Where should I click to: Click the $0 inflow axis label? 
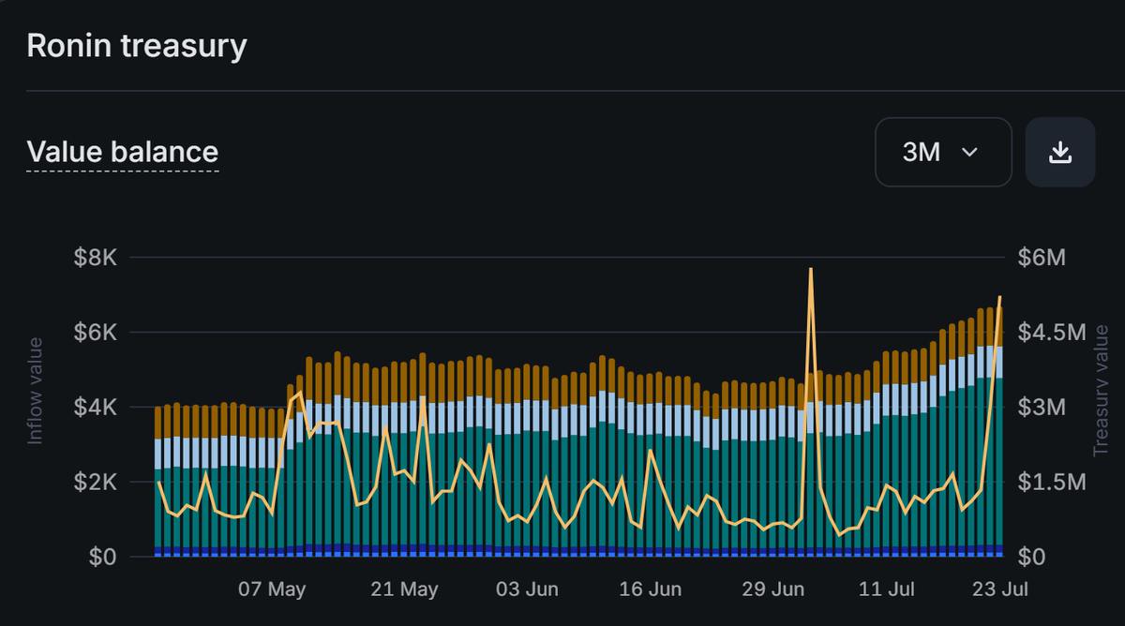point(101,558)
